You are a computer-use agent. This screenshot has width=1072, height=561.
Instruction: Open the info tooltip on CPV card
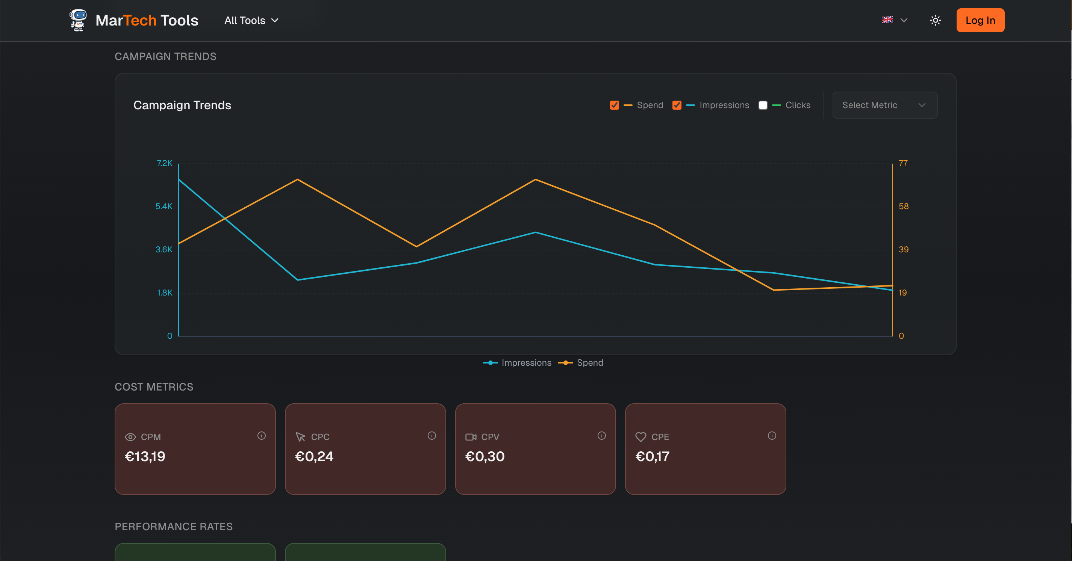click(602, 436)
